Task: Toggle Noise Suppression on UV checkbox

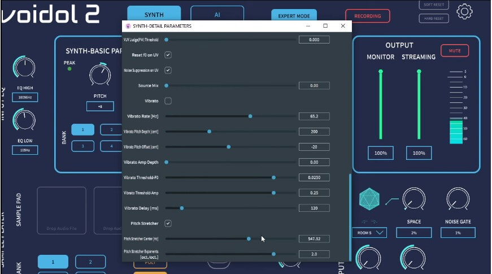Action: point(168,71)
